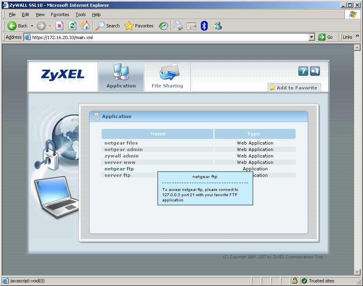Click the document icon beside Application heading

point(97,116)
